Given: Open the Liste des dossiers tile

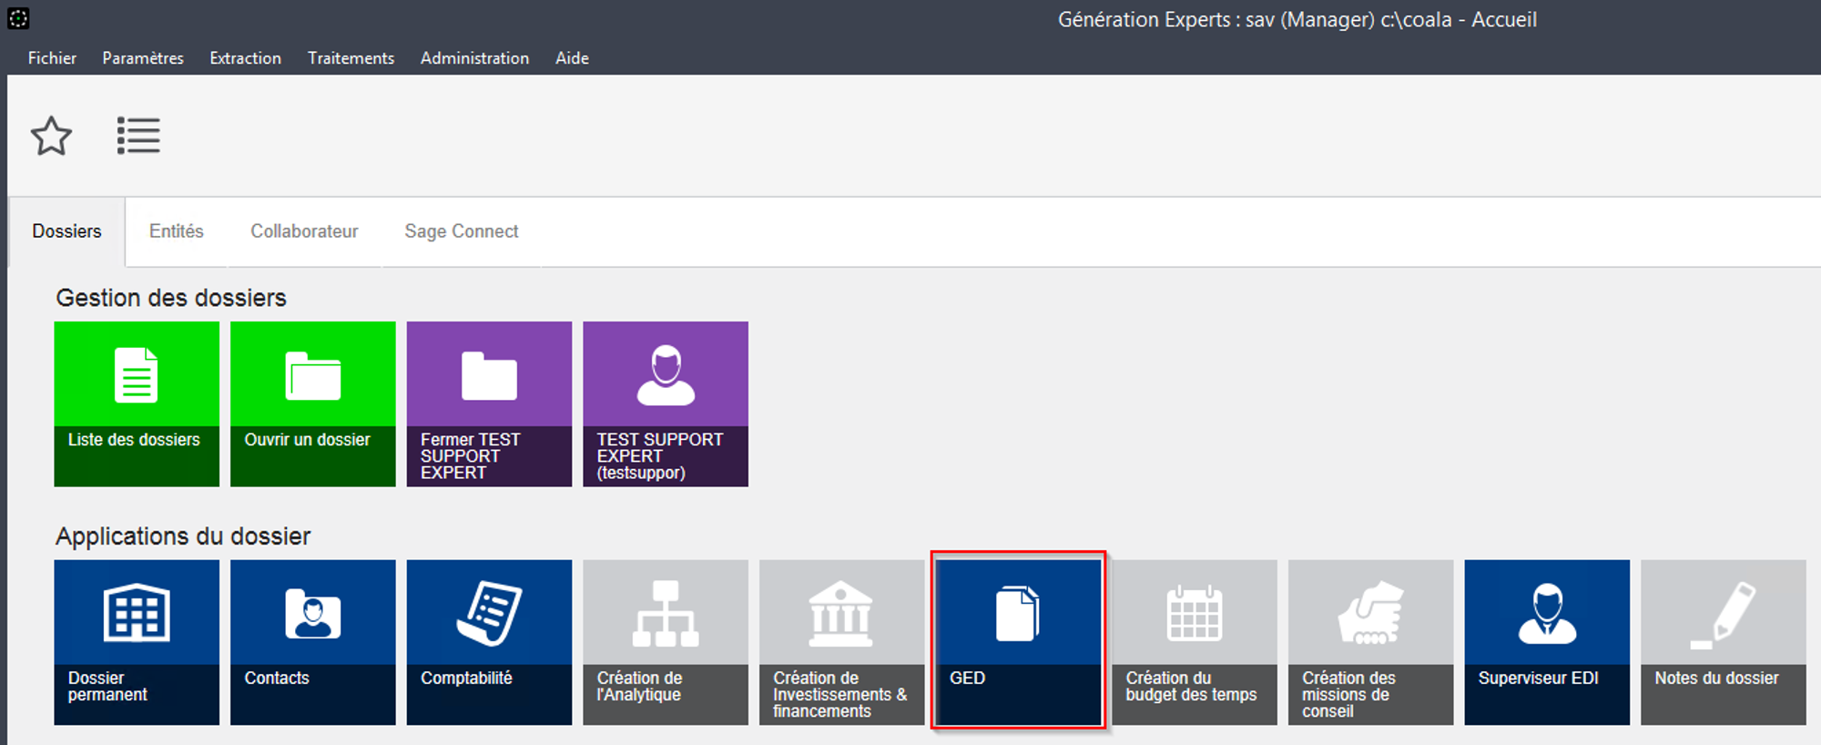Looking at the screenshot, I should coord(137,403).
